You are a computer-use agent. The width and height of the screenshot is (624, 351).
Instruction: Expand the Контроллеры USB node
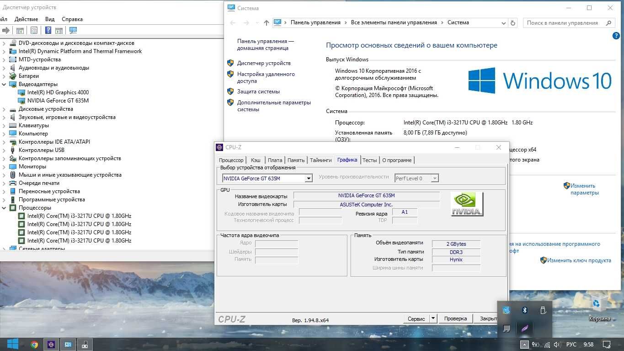pyautogui.click(x=4, y=150)
